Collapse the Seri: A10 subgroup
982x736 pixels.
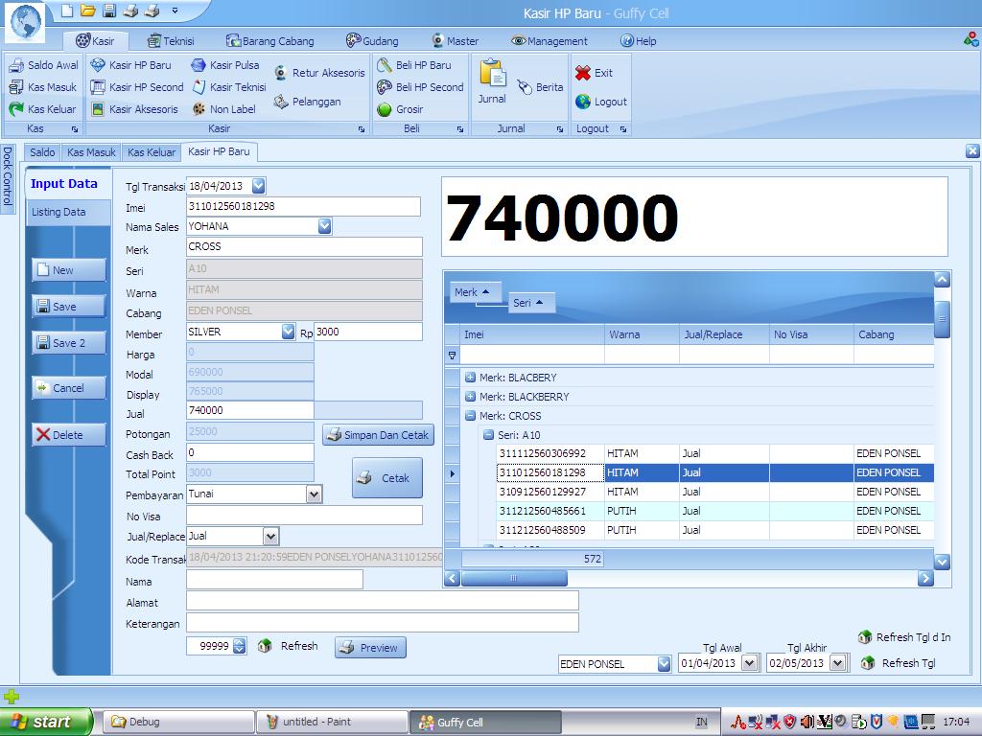(x=488, y=435)
